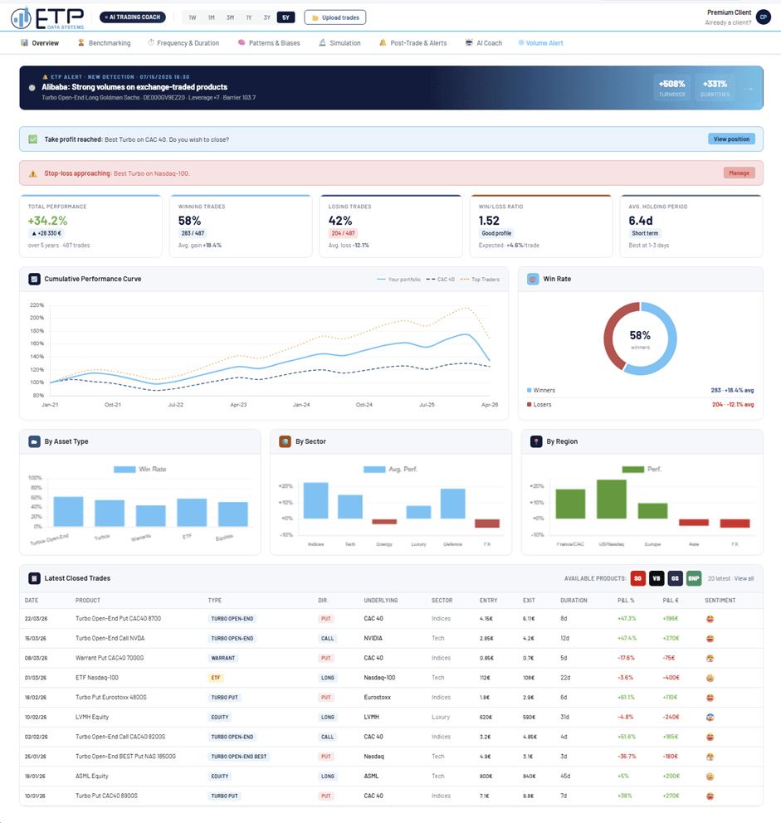Click the Cumulative Performance Curve card icon
781x823 pixels.
click(x=34, y=280)
